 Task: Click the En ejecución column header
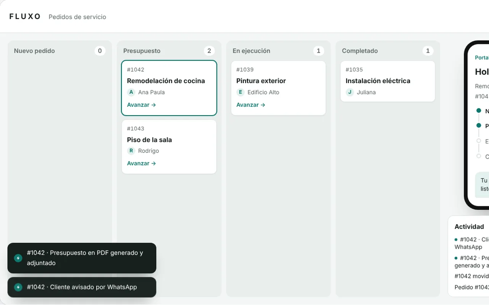pyautogui.click(x=251, y=51)
